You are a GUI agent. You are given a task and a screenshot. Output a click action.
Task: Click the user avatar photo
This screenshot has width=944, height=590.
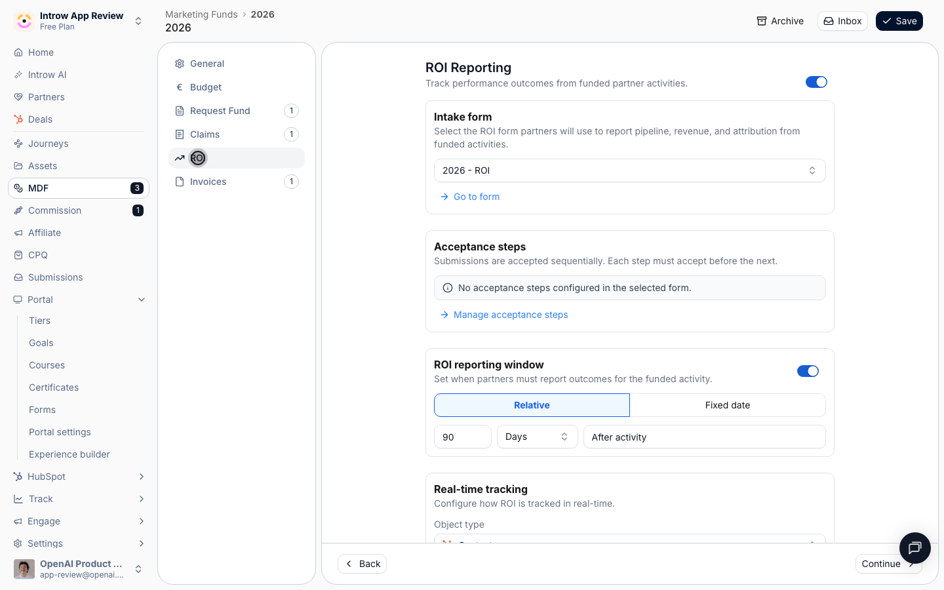24,569
